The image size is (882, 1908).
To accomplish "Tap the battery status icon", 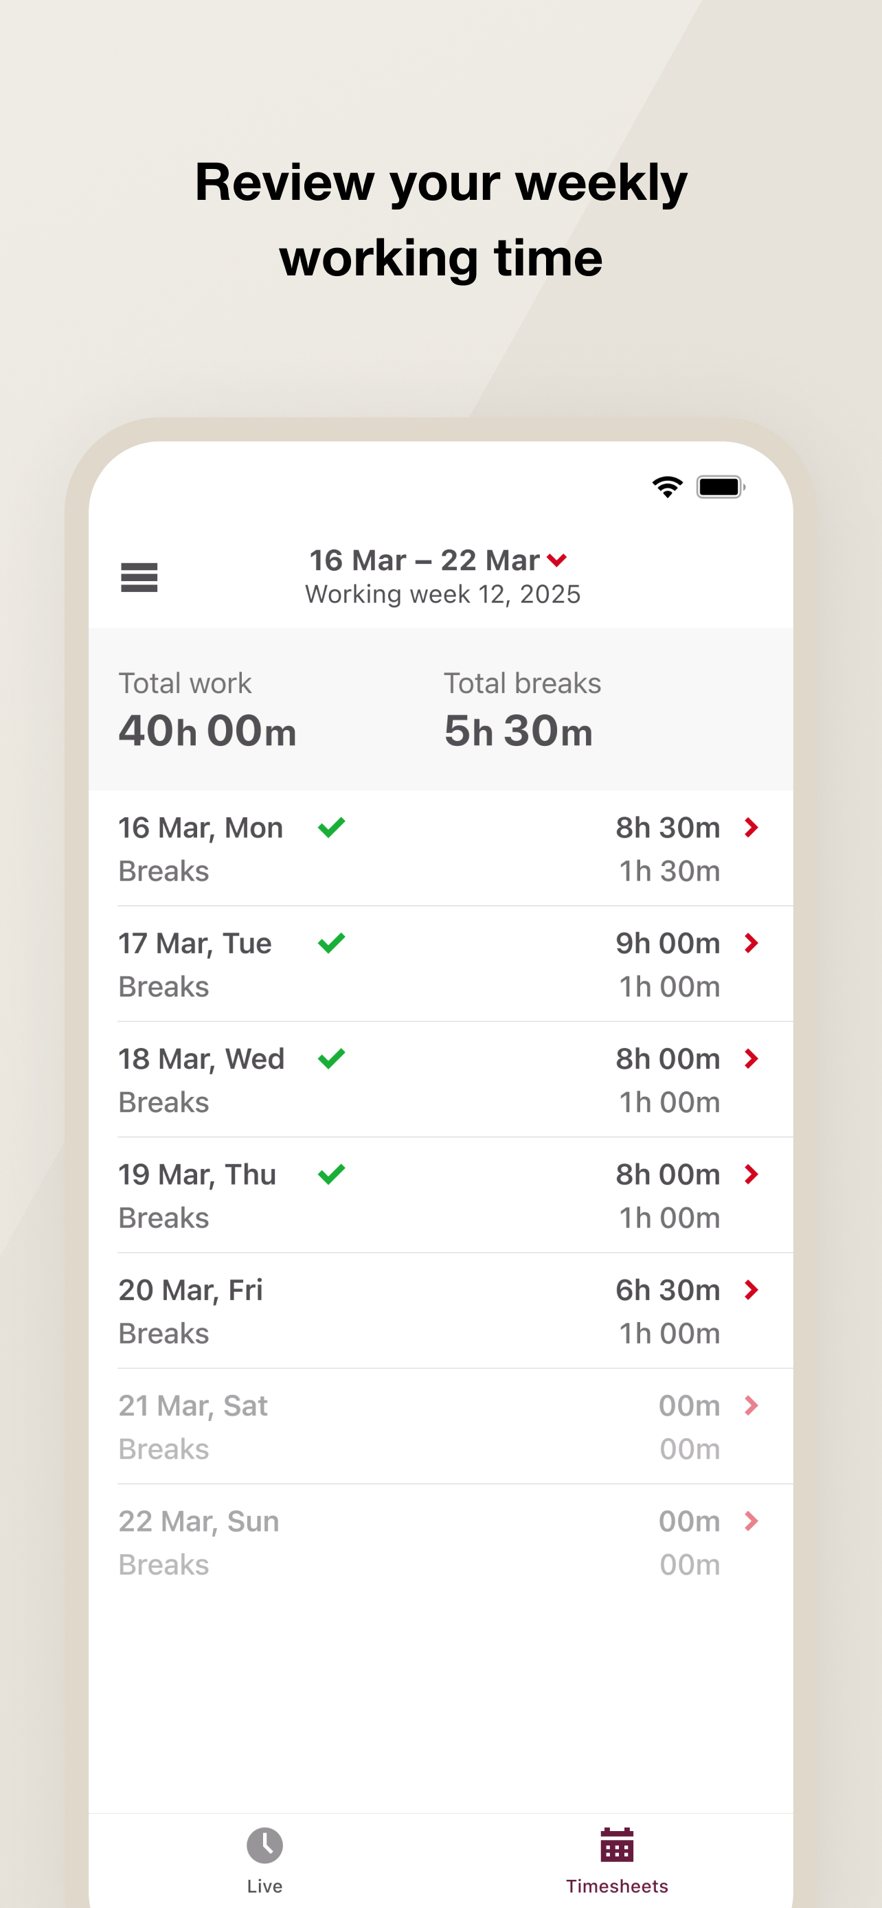I will (721, 487).
